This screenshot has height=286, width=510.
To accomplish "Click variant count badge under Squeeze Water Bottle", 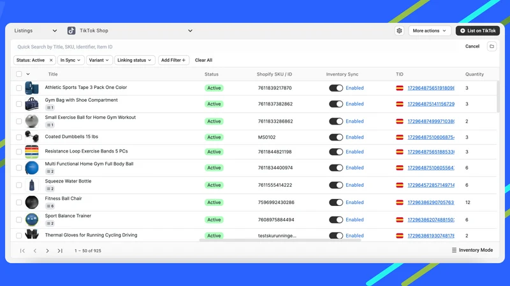I will coord(50,189).
